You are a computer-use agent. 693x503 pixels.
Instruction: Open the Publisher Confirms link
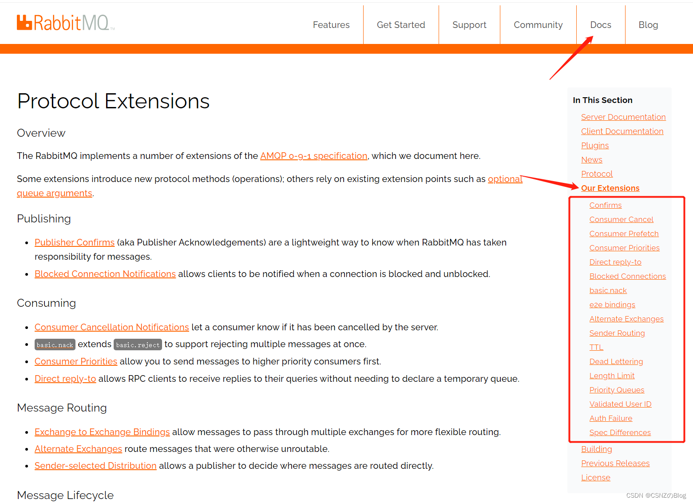tap(75, 242)
